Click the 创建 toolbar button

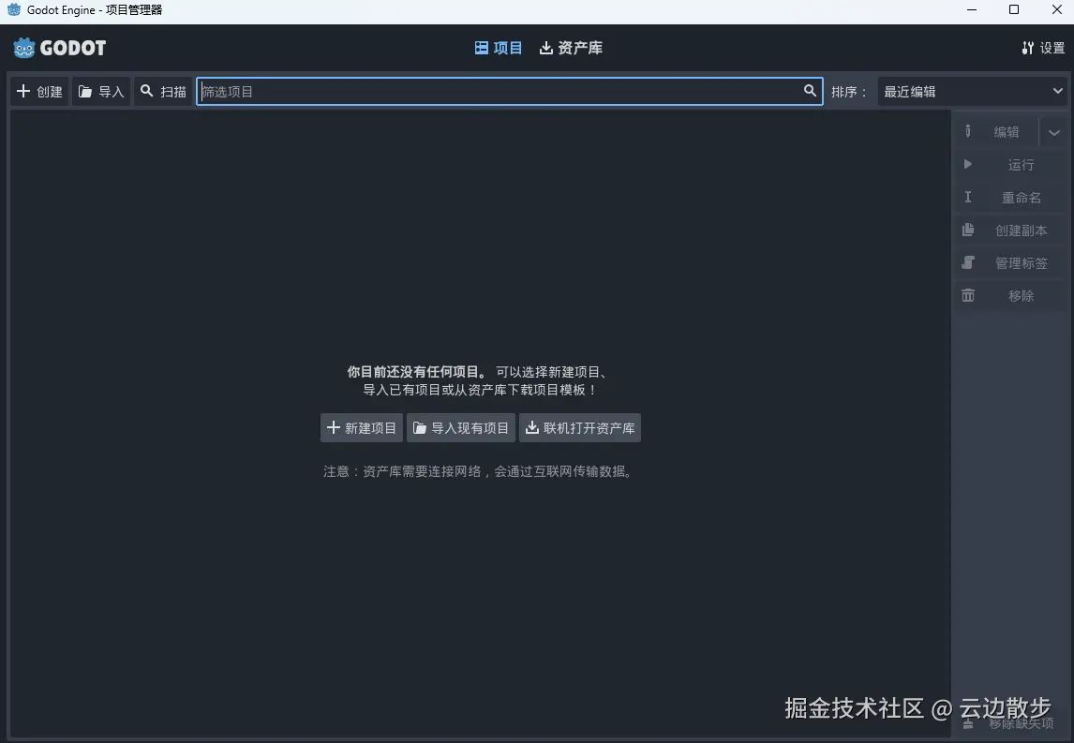(x=39, y=92)
